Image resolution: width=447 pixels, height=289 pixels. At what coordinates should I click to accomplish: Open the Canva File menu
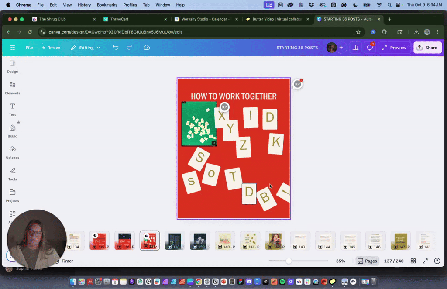pyautogui.click(x=29, y=48)
